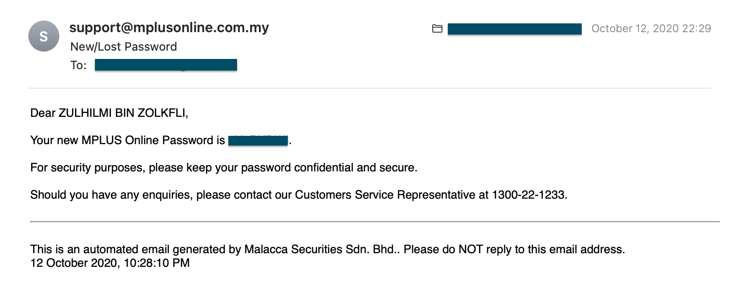736x298 pixels.
Task: Click the phrase 'Your new MPLUS Online Password'
Action: [123, 141]
